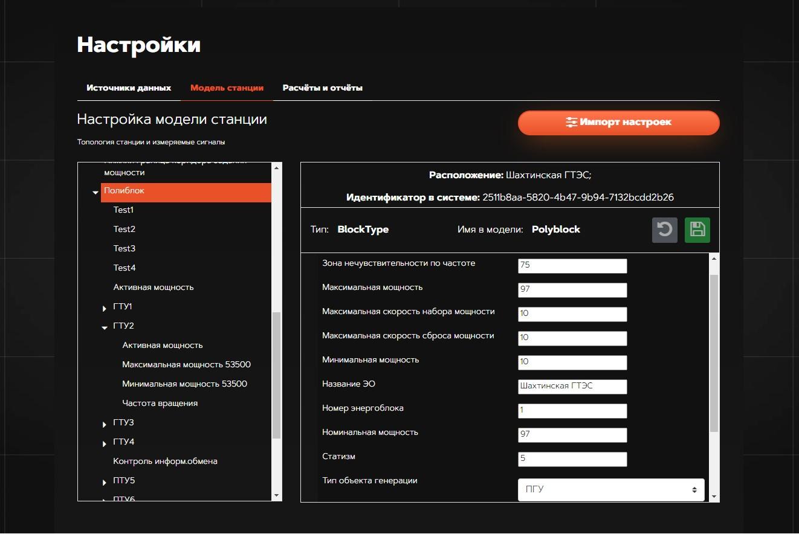
Task: Open the Тип объекта генерации dropdown
Action: click(610, 490)
